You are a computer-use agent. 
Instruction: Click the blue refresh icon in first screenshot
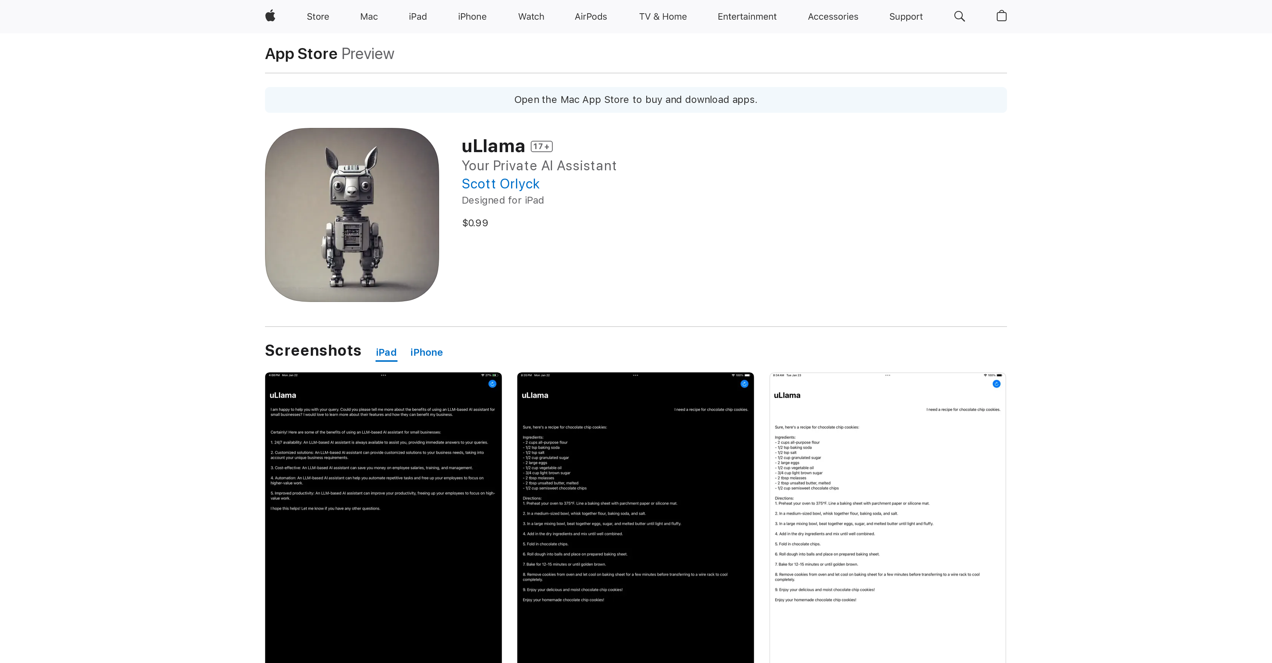point(492,384)
